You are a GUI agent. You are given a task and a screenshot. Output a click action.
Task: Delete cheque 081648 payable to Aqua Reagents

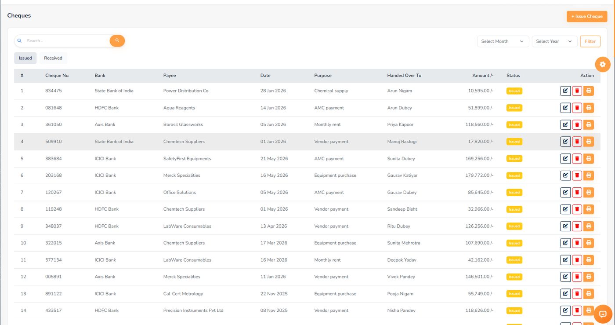[577, 108]
